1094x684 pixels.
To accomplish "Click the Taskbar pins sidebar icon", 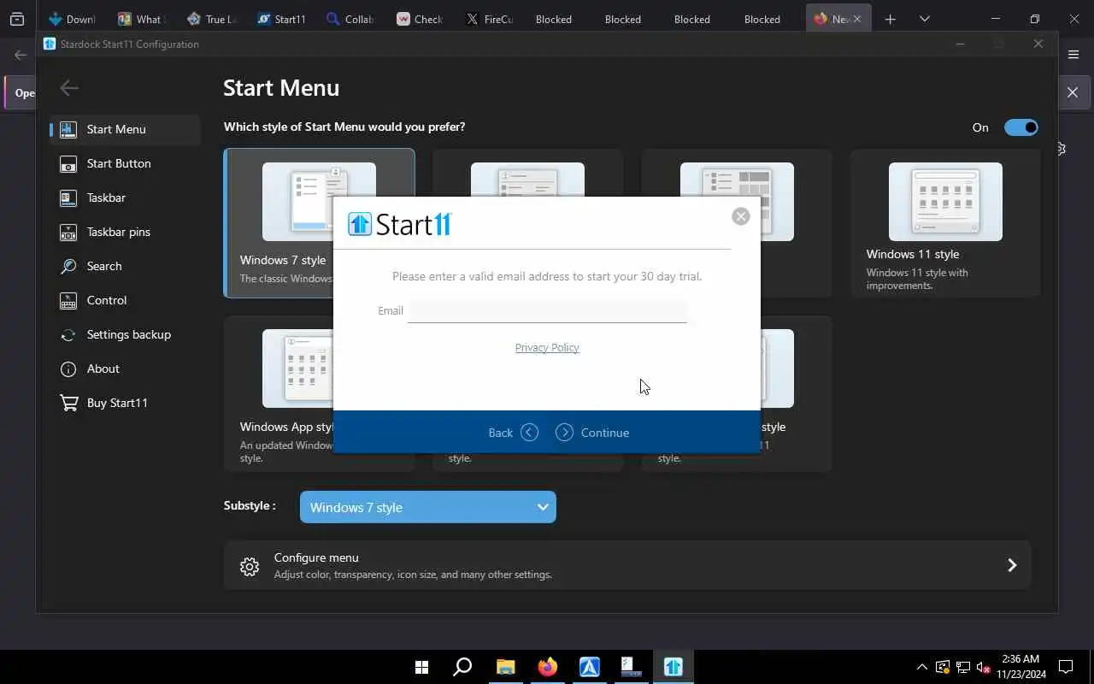I will pyautogui.click(x=68, y=232).
